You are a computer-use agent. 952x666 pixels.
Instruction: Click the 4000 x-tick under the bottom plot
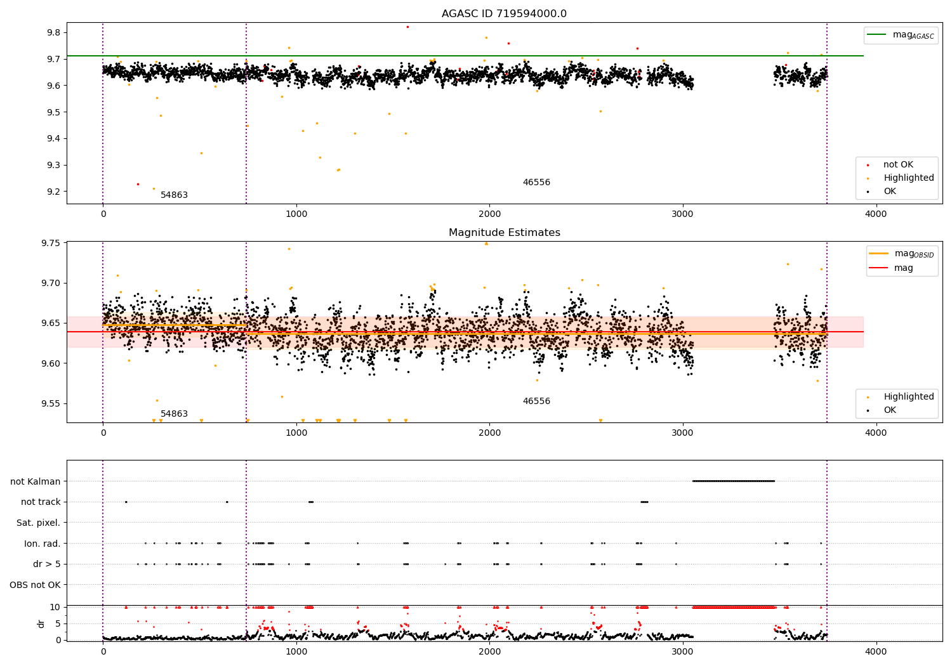(x=876, y=652)
